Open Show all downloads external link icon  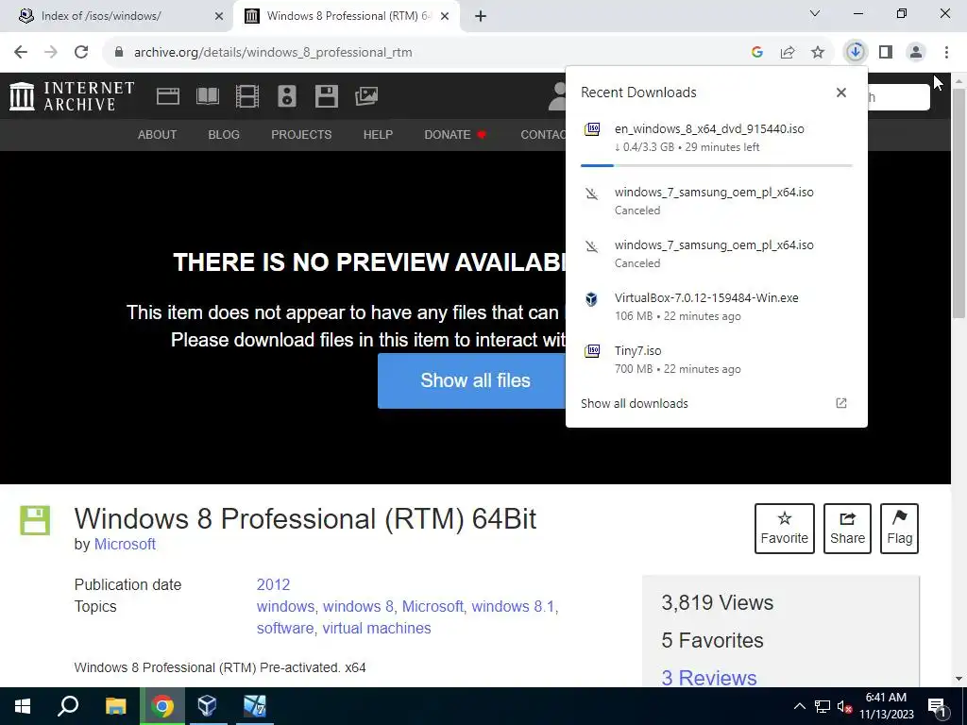tap(841, 403)
